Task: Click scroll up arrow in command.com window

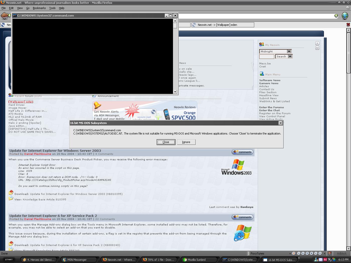Action: coord(175,21)
